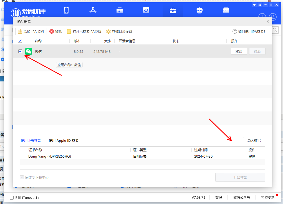Click the 爱思助手 logo
This screenshot has height=204, width=283.
[x=28, y=13]
